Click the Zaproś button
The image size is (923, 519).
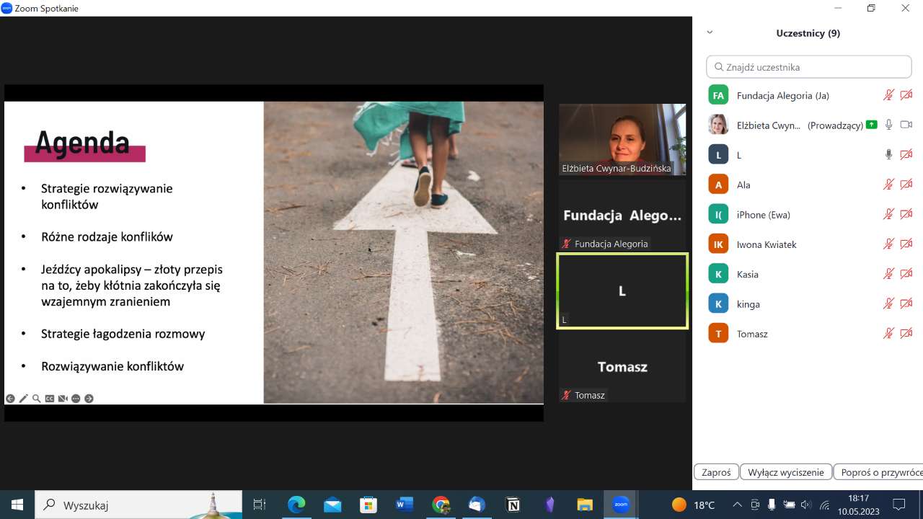(716, 472)
